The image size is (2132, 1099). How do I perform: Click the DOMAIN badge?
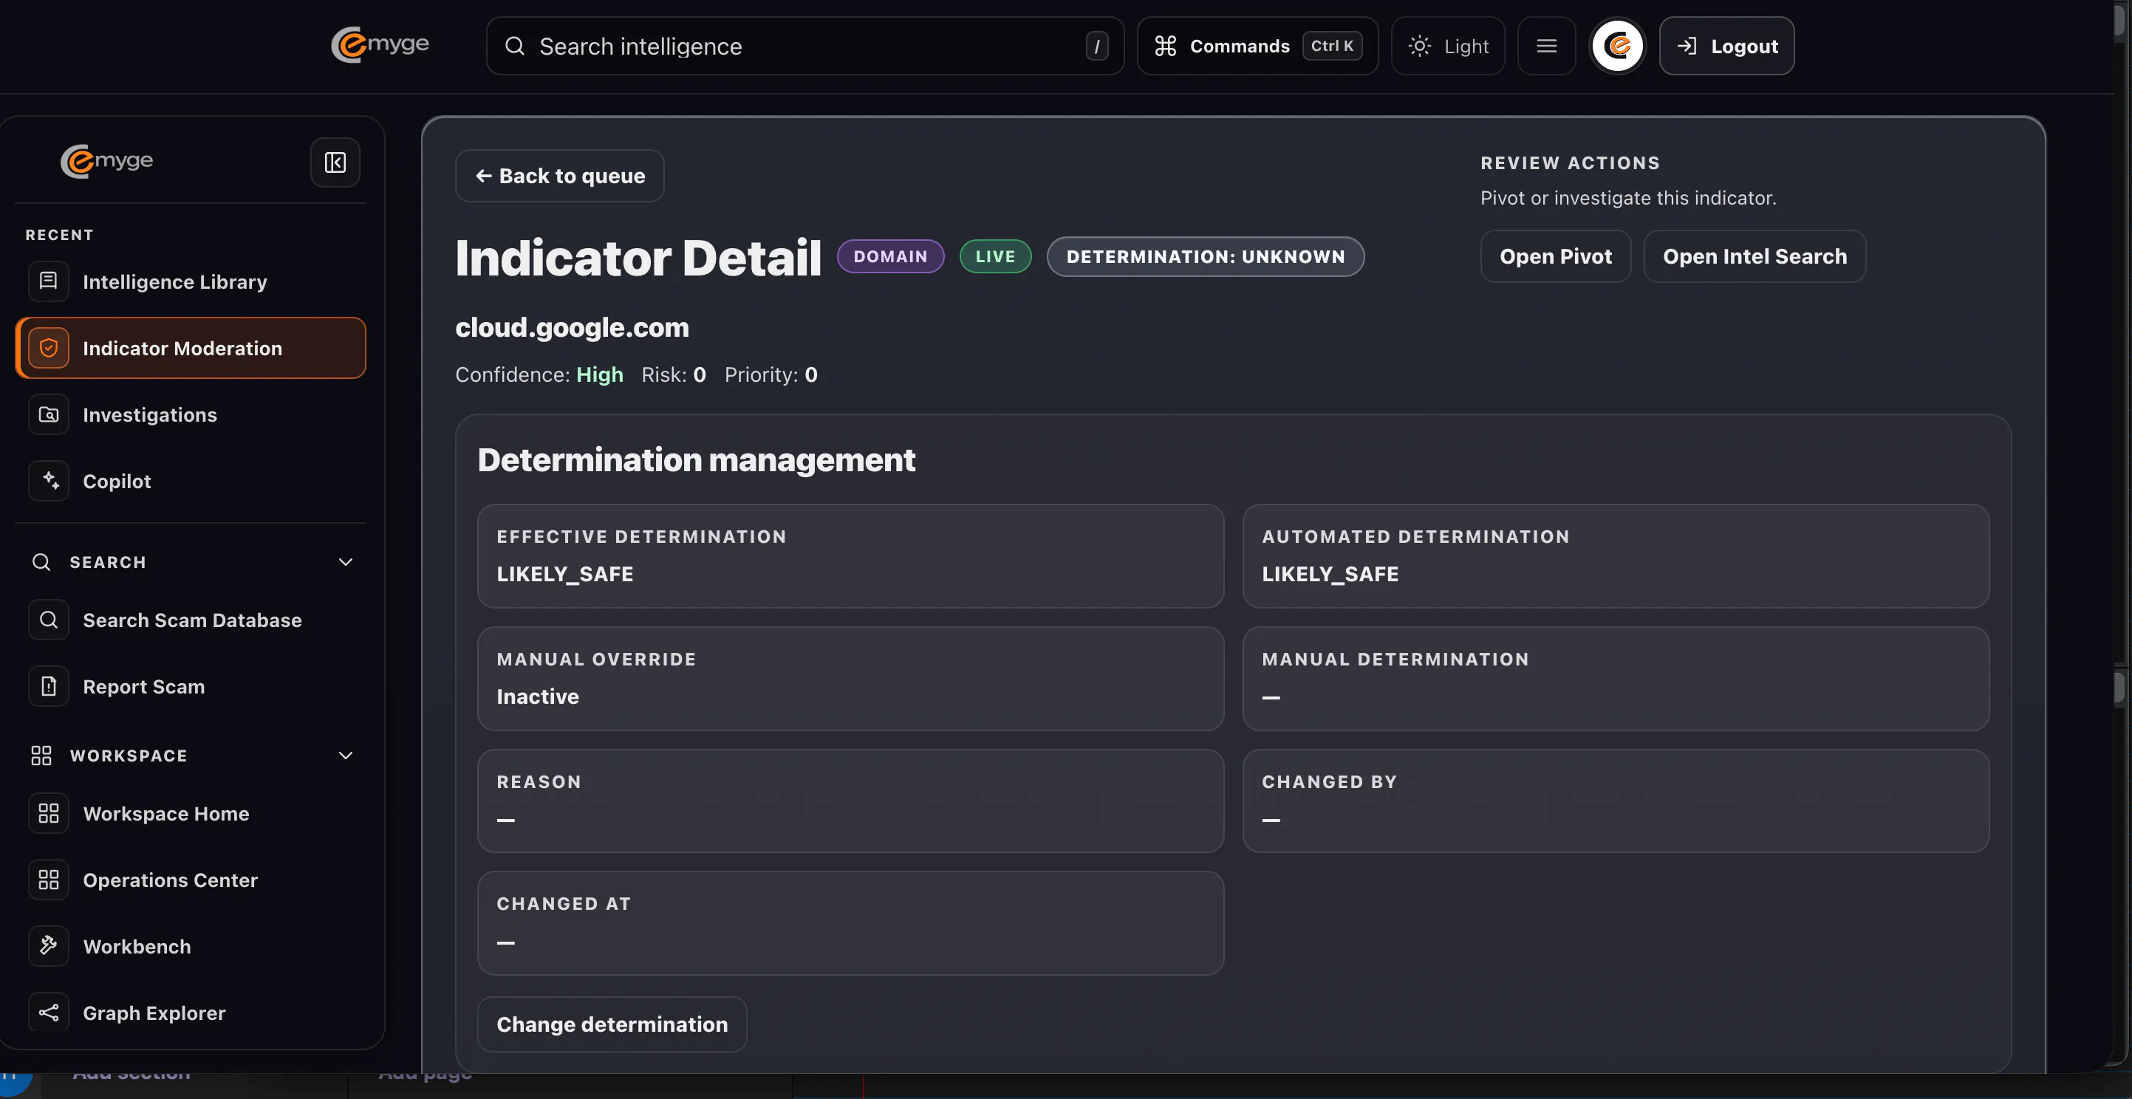tap(890, 256)
